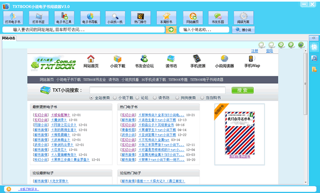320x193 pixels.
Task: Click the 读书坊 icon in site header
Action: [171, 62]
